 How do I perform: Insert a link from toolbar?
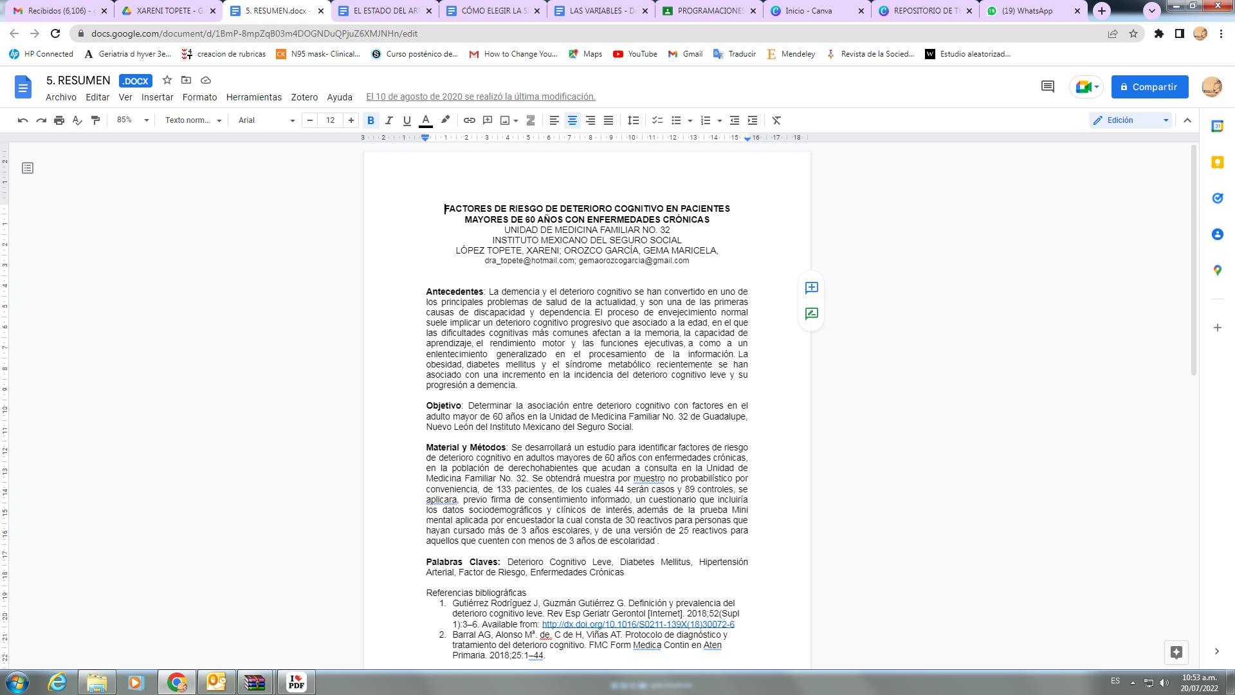tap(470, 120)
